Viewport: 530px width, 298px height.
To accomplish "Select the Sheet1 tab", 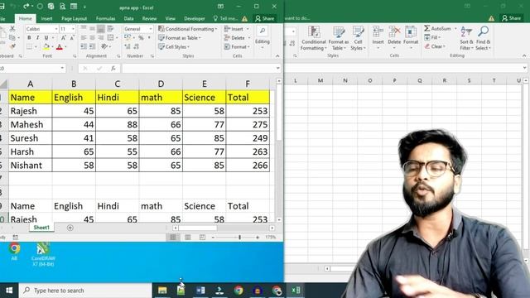I will pyautogui.click(x=41, y=228).
